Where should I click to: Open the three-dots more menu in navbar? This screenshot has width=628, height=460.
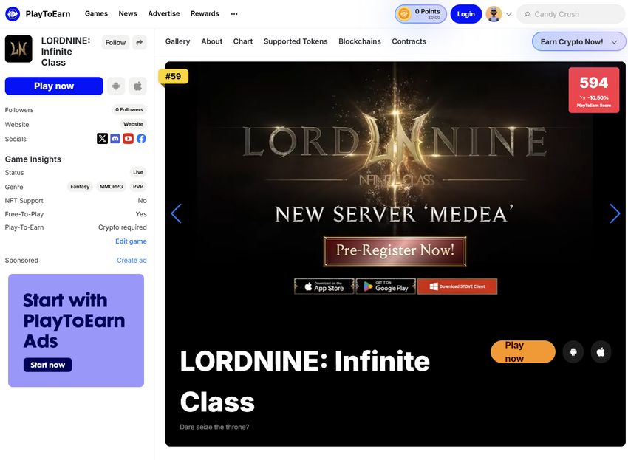[234, 13]
